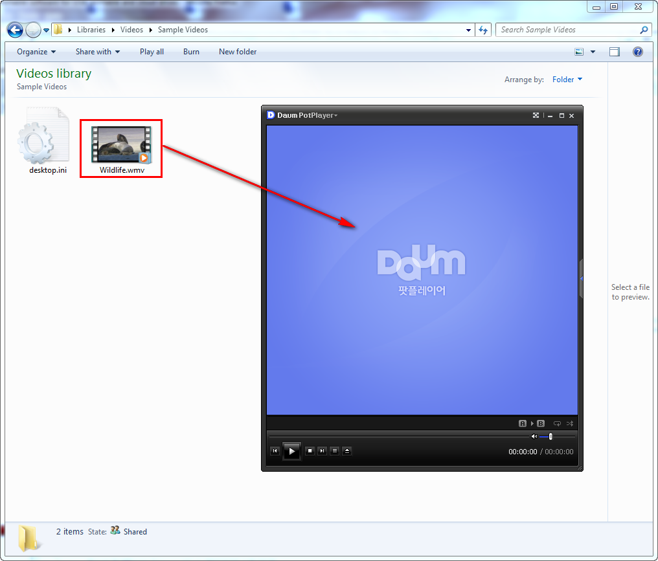Image resolution: width=658 pixels, height=561 pixels.
Task: Toggle the preview pane button
Action: pyautogui.click(x=615, y=52)
